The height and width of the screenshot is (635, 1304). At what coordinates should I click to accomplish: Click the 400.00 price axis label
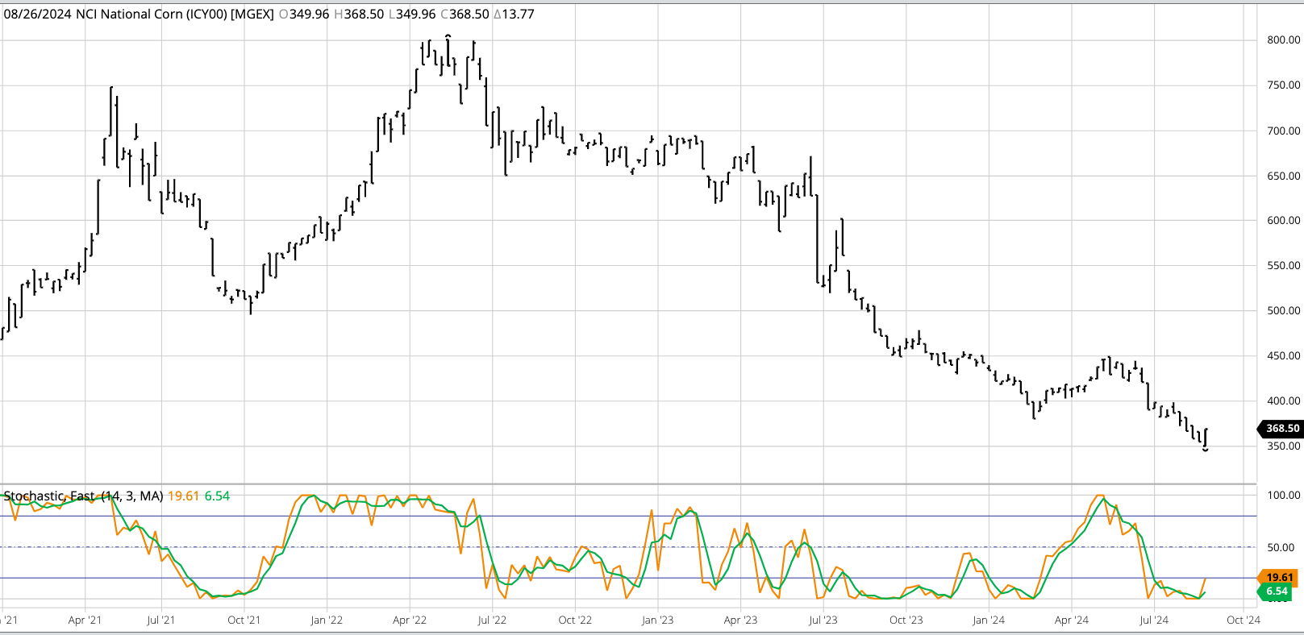(x=1283, y=401)
